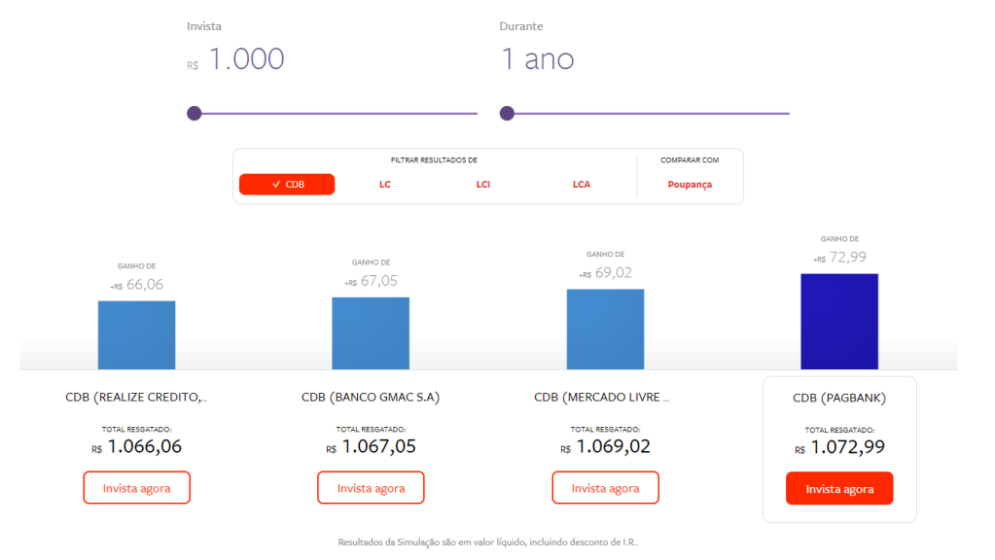Toggle the LCI filter option
The width and height of the screenshot is (995, 560).
[x=483, y=184]
